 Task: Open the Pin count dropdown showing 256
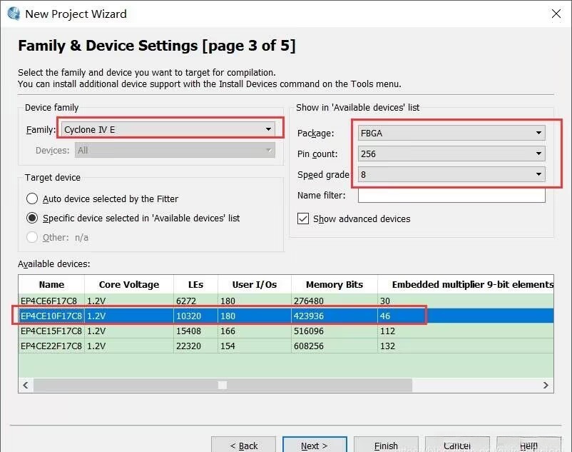(451, 154)
